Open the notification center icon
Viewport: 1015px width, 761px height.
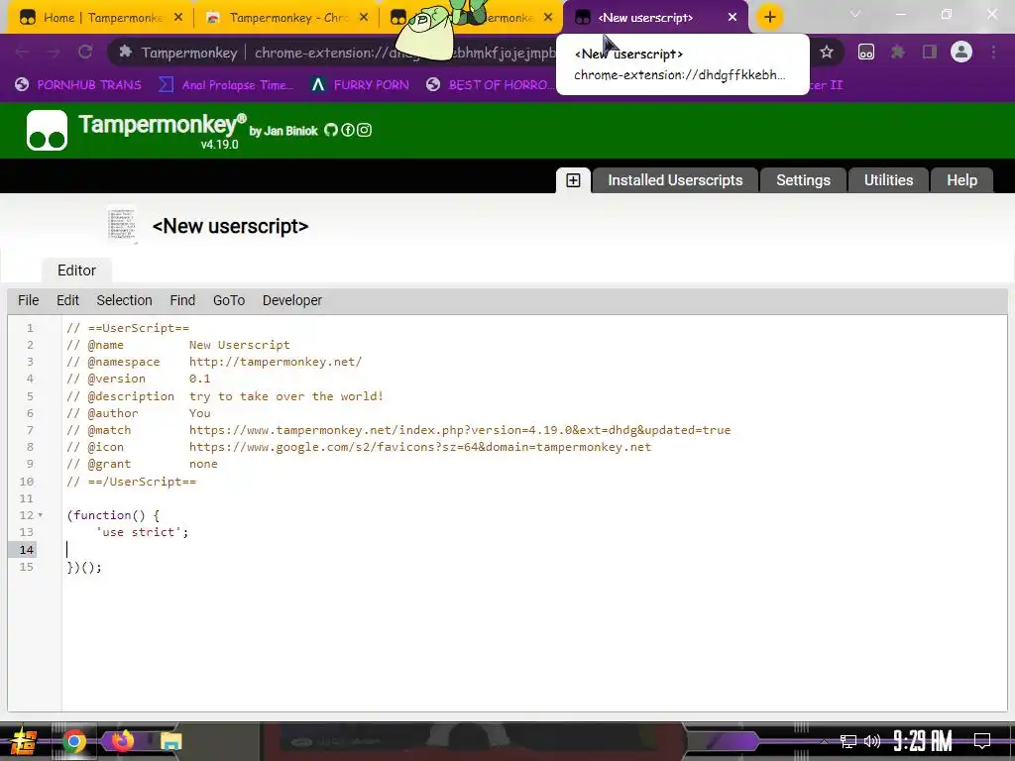click(982, 741)
